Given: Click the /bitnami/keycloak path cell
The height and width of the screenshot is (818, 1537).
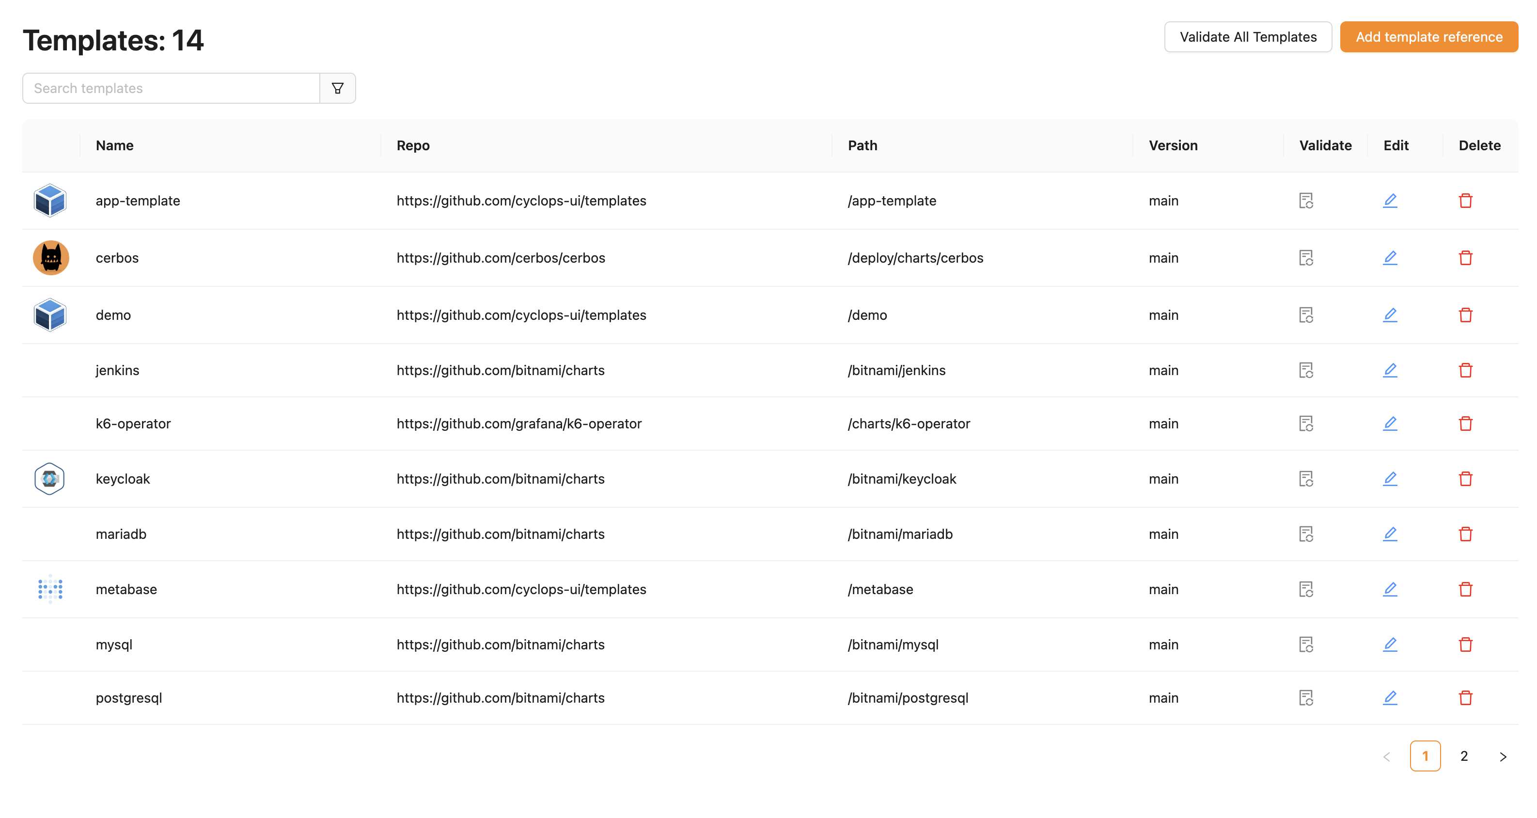Looking at the screenshot, I should click(x=902, y=479).
